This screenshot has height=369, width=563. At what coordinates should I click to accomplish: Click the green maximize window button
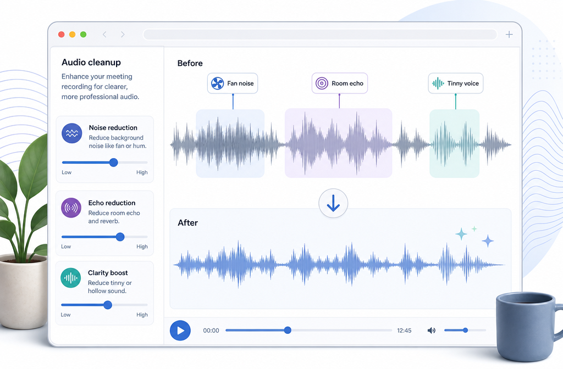(x=84, y=35)
